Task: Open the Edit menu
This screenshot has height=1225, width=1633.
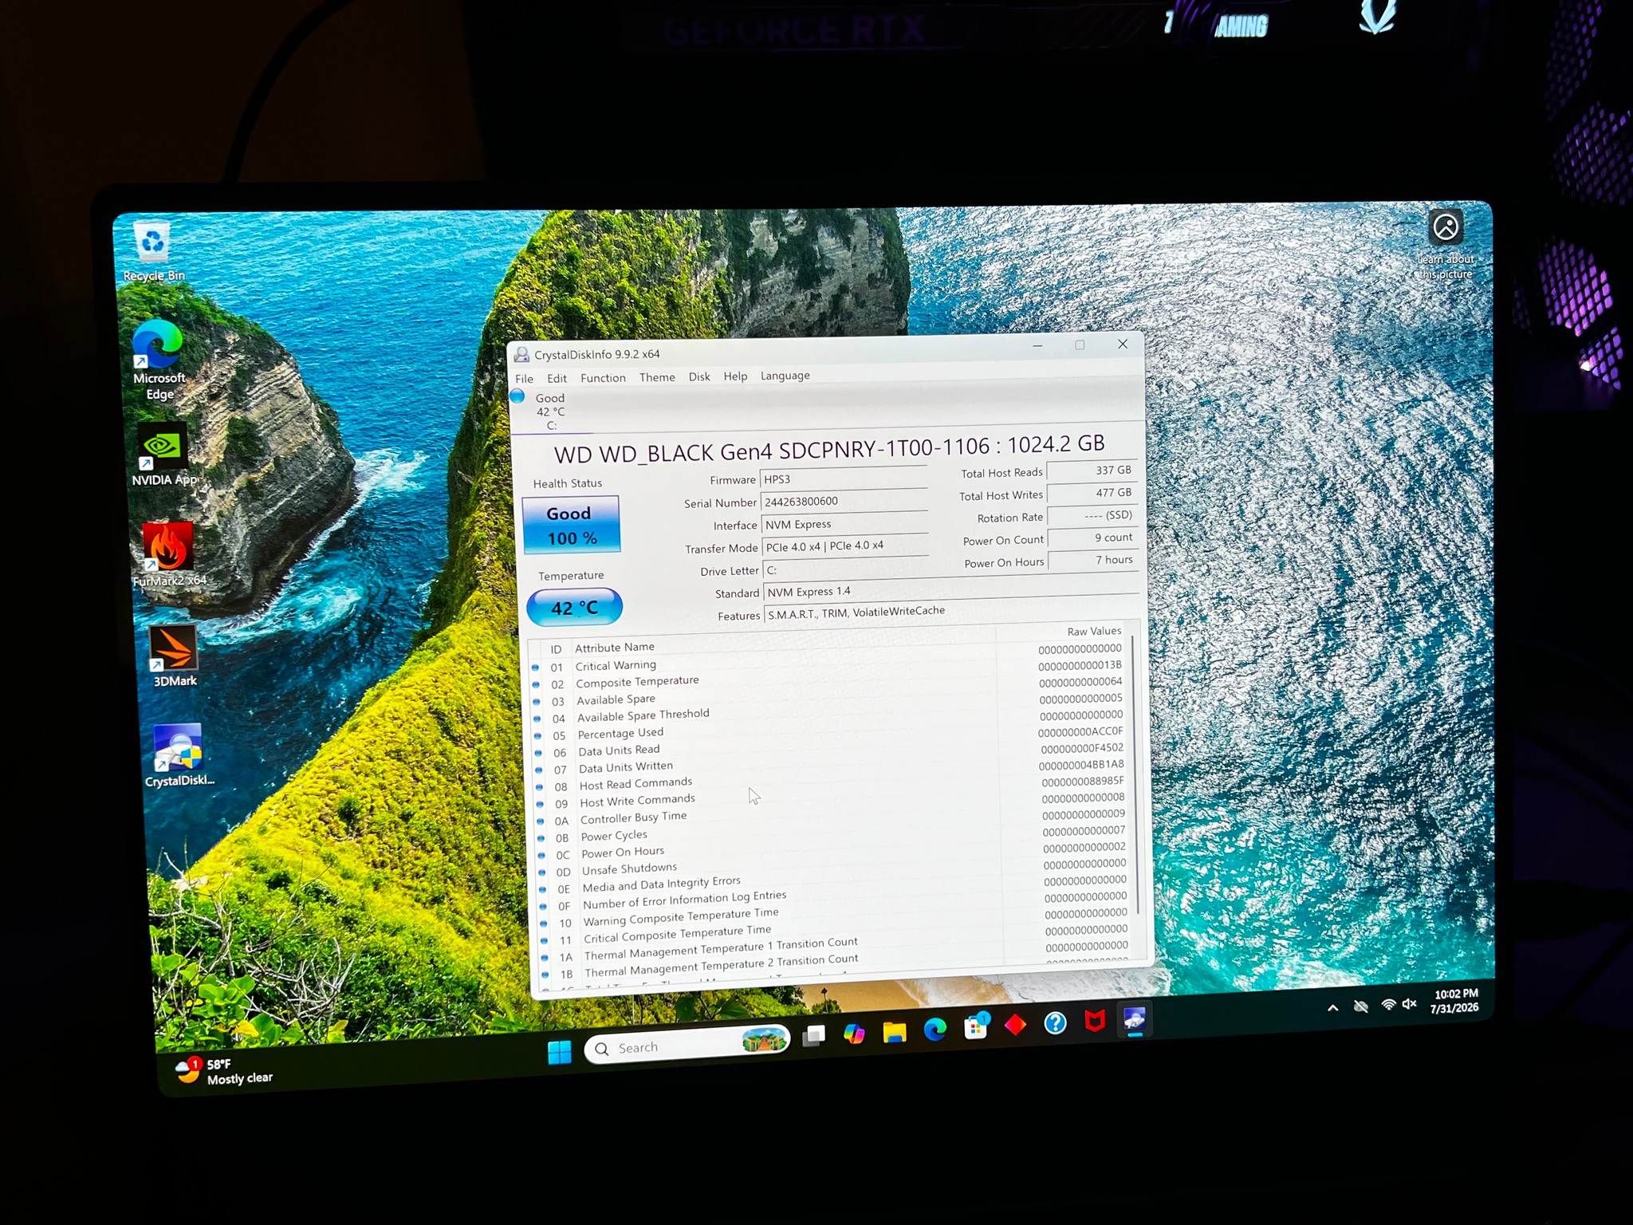Action: click(x=557, y=378)
